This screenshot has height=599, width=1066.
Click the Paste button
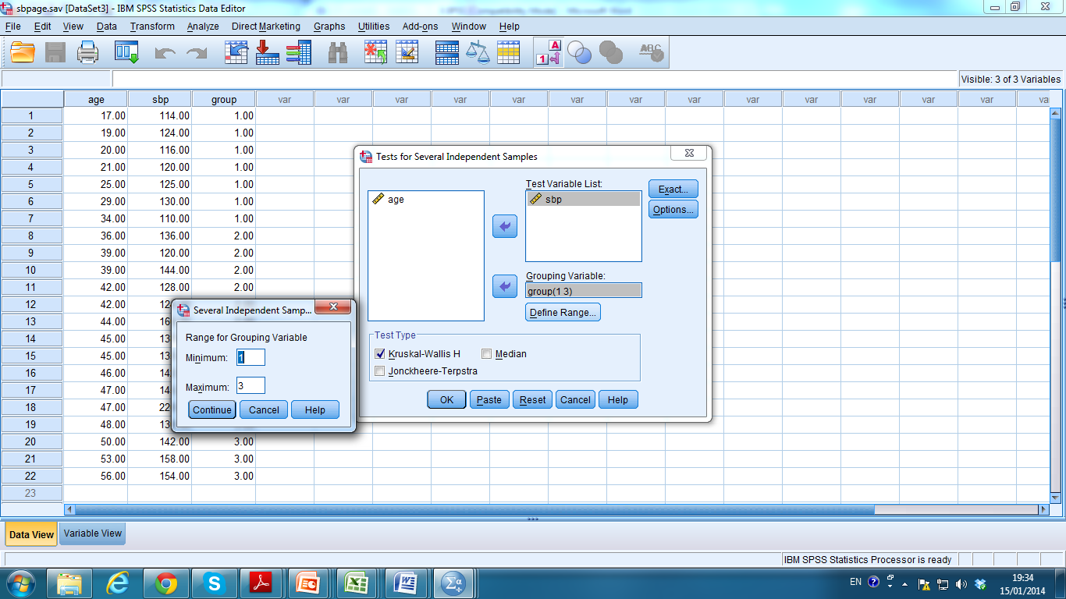click(x=489, y=399)
